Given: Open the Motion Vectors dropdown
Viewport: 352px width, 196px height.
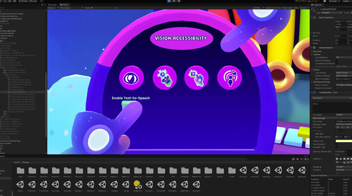Looking at the screenshot, I should [x=343, y=85].
